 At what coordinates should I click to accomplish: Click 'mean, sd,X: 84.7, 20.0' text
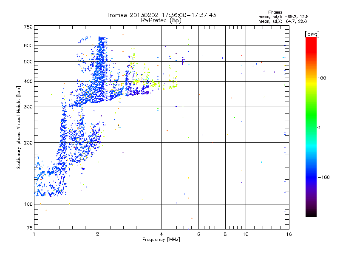pos(283,21)
